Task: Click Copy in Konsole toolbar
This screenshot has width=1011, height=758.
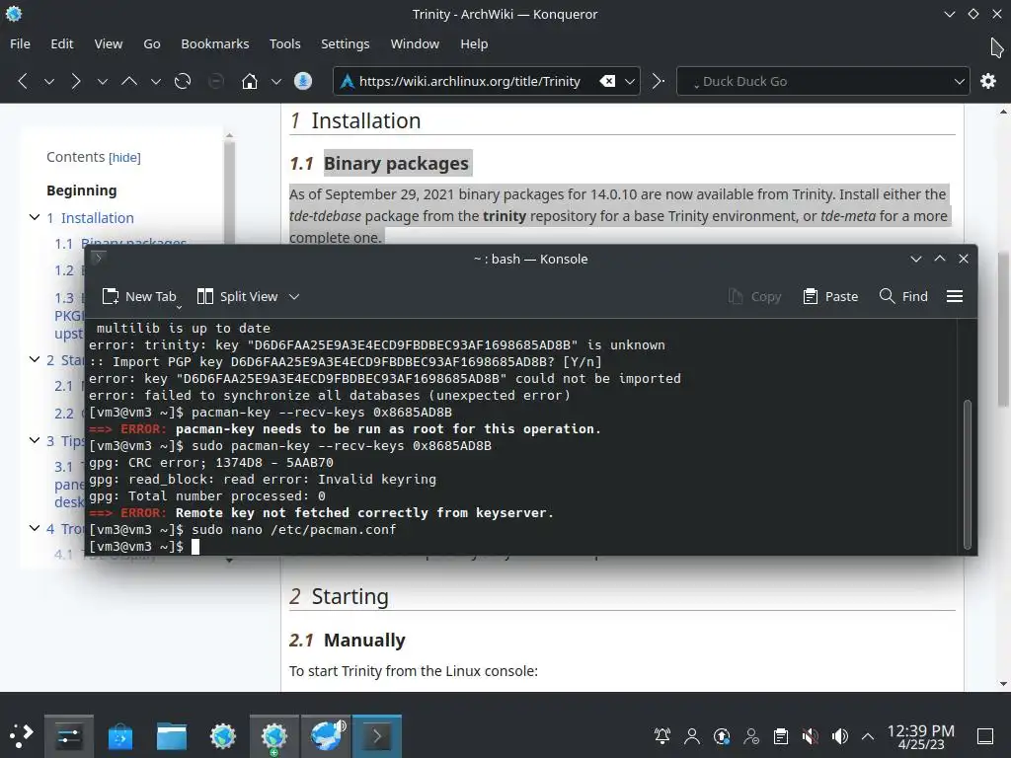Action: (754, 296)
